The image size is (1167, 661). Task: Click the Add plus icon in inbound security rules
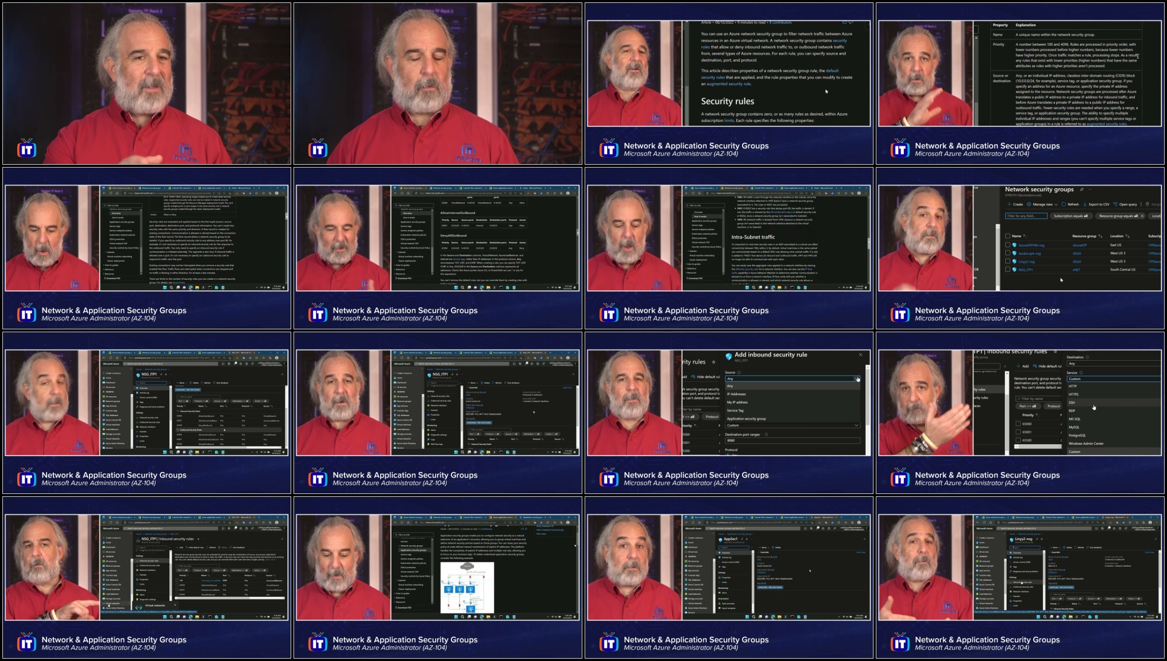[x=1019, y=366]
